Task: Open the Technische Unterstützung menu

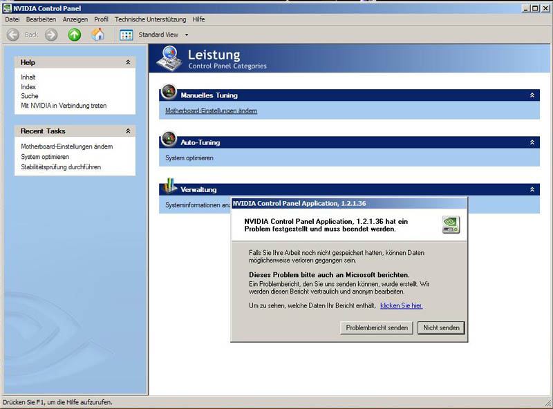Action: 150,19
